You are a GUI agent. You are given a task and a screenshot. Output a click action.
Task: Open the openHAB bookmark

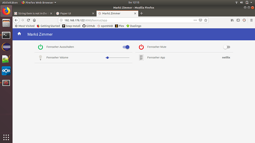[x=105, y=26]
